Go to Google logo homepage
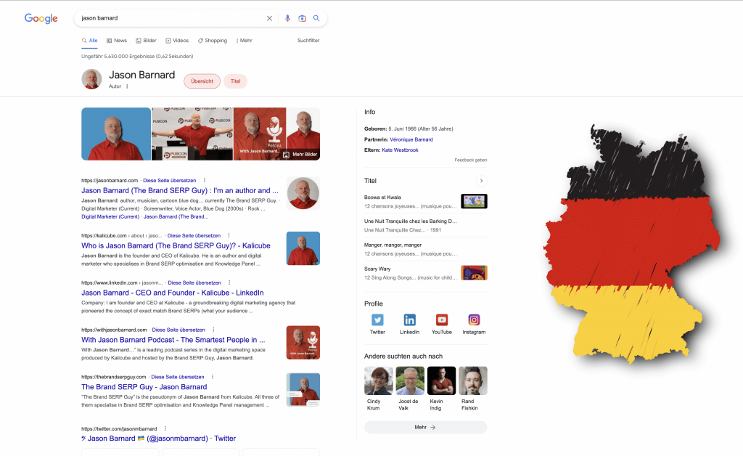 coord(41,18)
